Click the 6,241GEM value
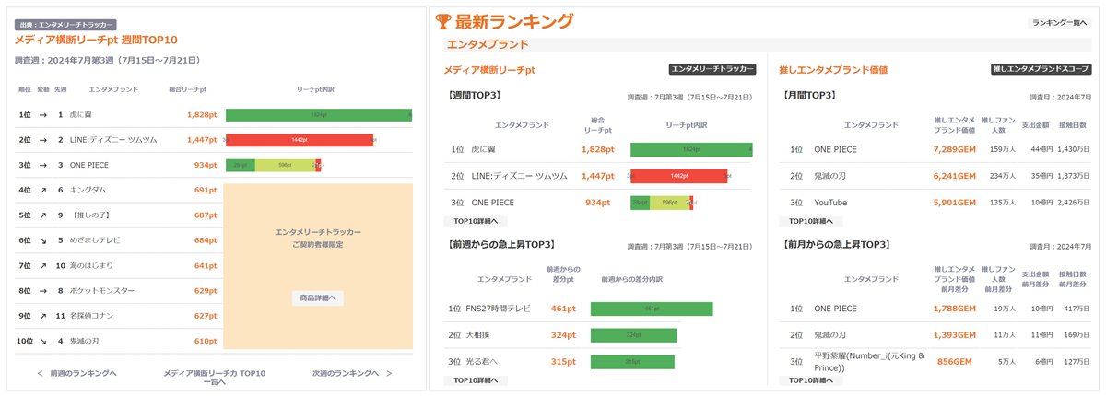 click(x=954, y=176)
